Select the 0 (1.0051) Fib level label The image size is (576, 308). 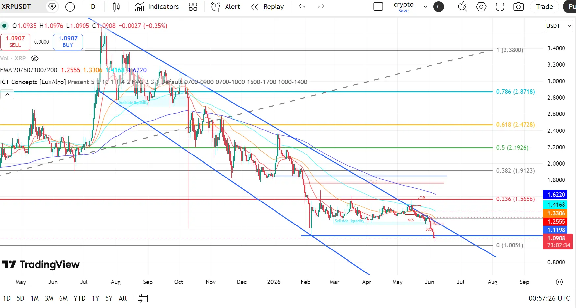coord(510,245)
